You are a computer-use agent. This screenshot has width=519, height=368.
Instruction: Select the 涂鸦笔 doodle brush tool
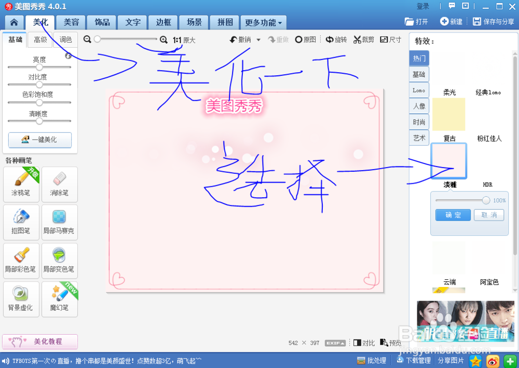pos(21,184)
